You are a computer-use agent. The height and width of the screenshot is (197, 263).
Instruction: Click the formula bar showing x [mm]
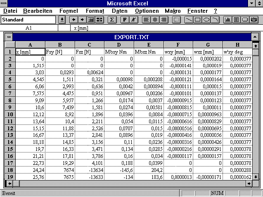click(x=166, y=28)
